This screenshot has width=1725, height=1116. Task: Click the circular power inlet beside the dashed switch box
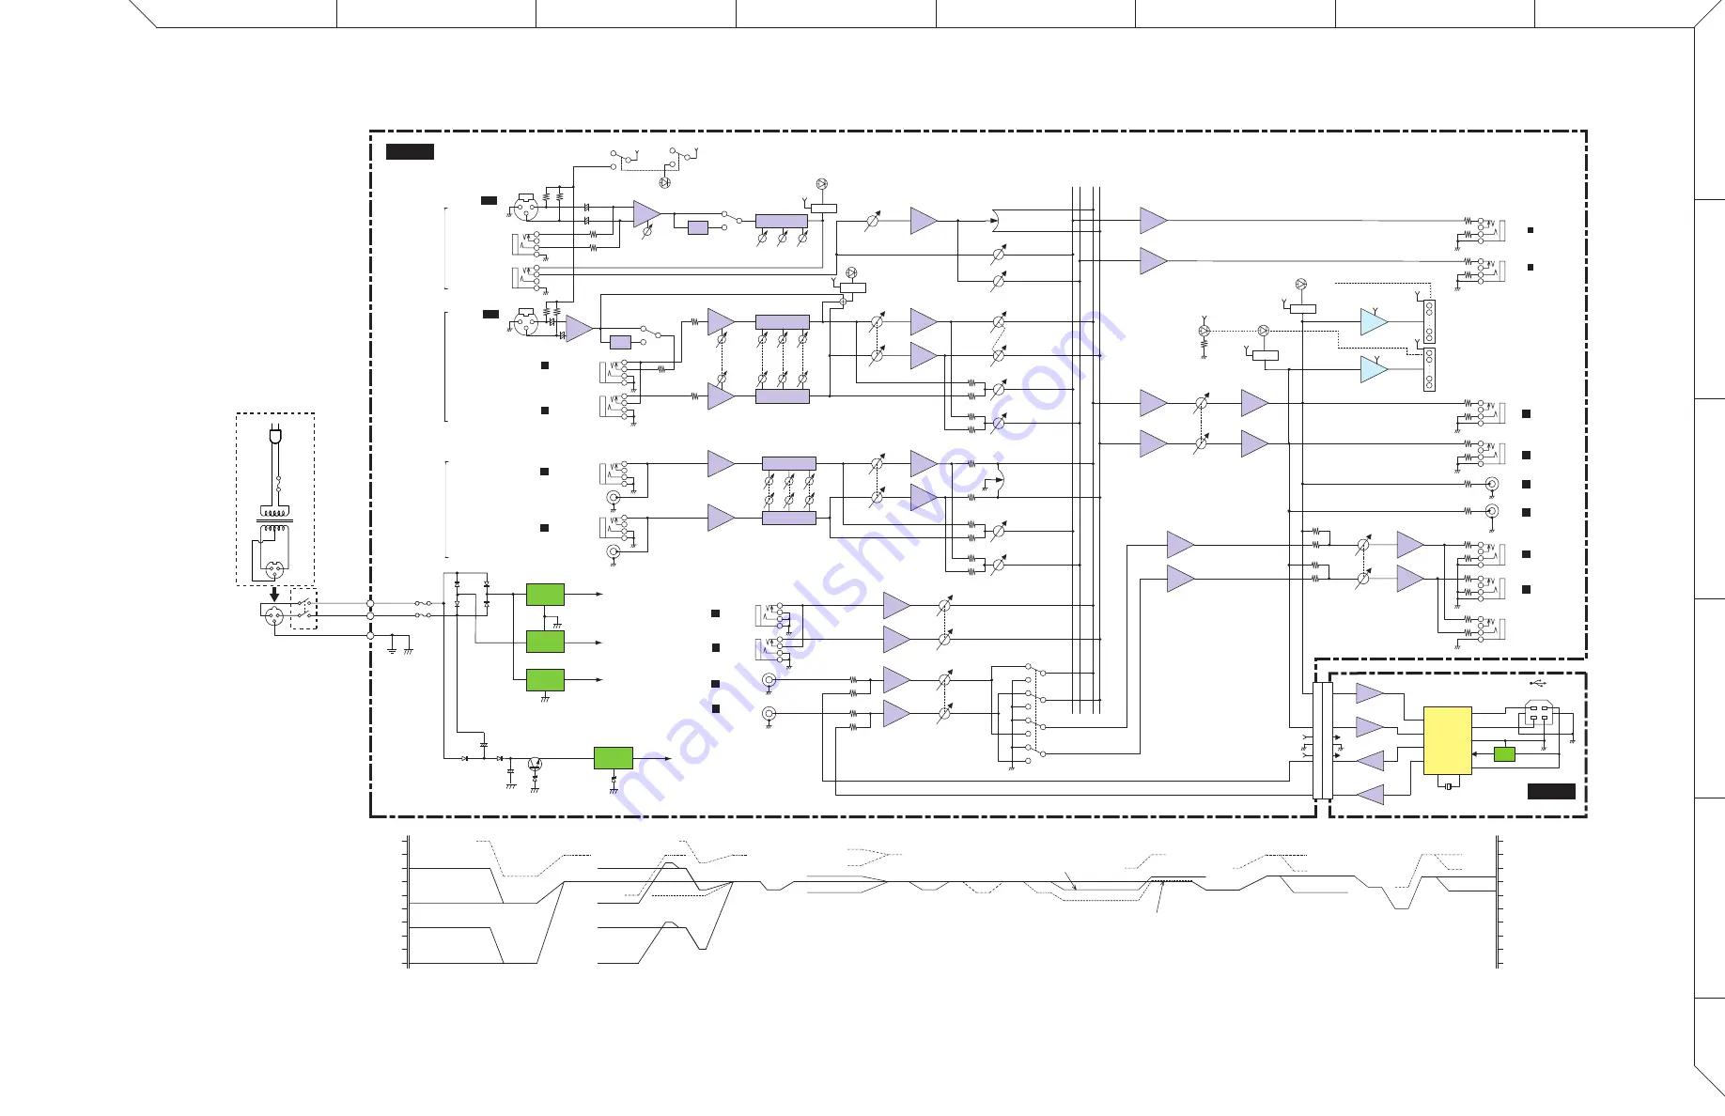coord(273,616)
